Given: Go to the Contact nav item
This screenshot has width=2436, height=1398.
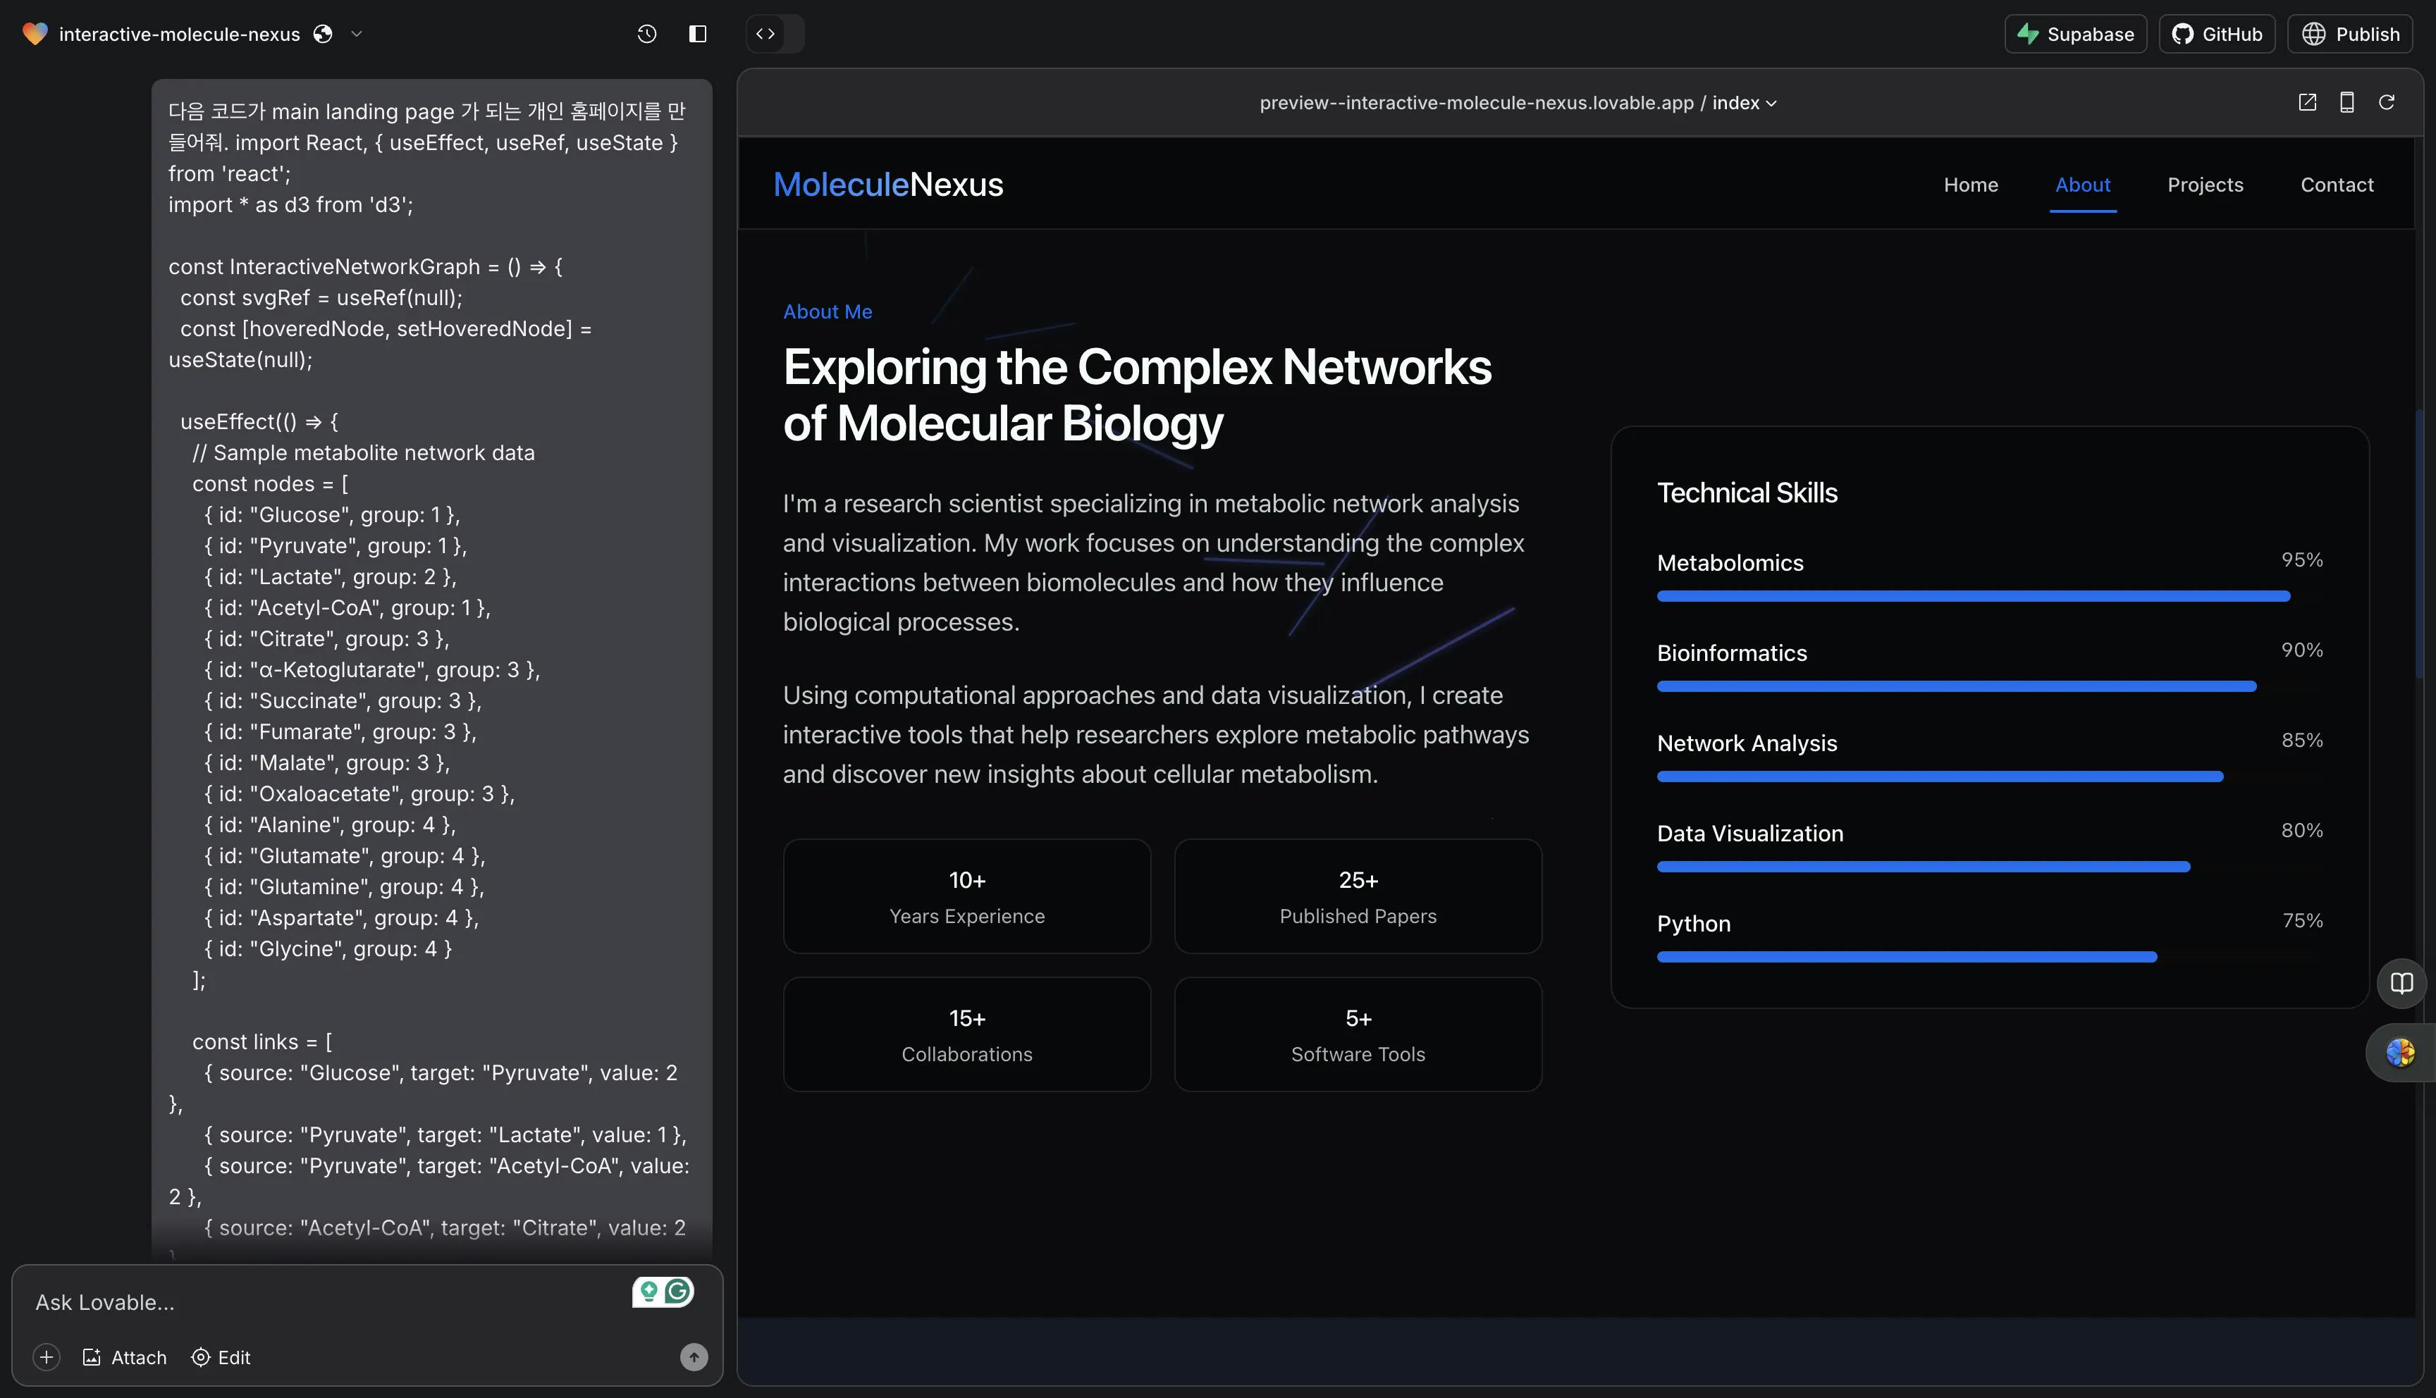Looking at the screenshot, I should tap(2336, 185).
